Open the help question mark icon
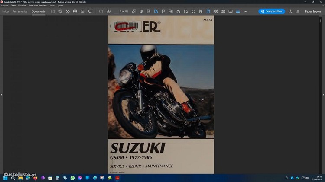Screen dimensions: 325x182 (290, 11)
